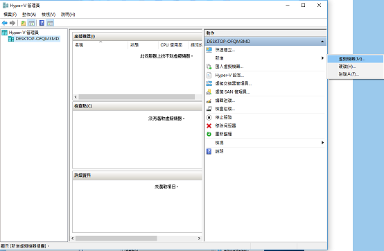Screen dimensions: 384x251
Task: Open Hyper-V 設定 via its document icon
Action: pyautogui.click(x=209, y=75)
